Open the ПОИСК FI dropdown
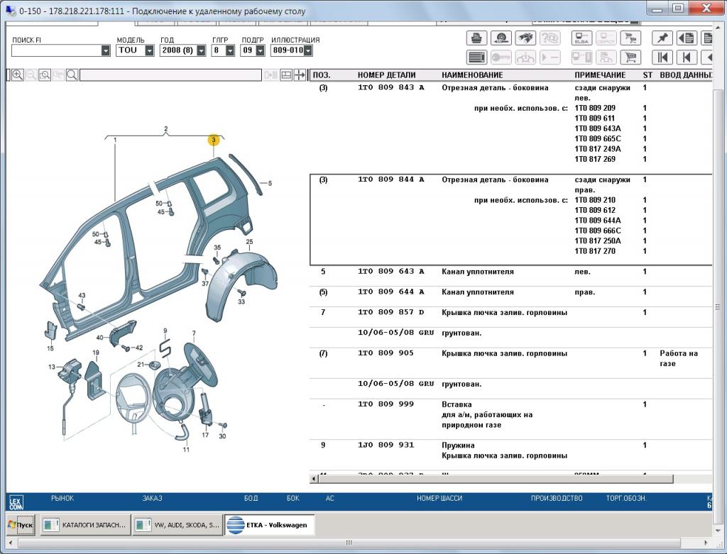This screenshot has height=554, width=727. 106,50
